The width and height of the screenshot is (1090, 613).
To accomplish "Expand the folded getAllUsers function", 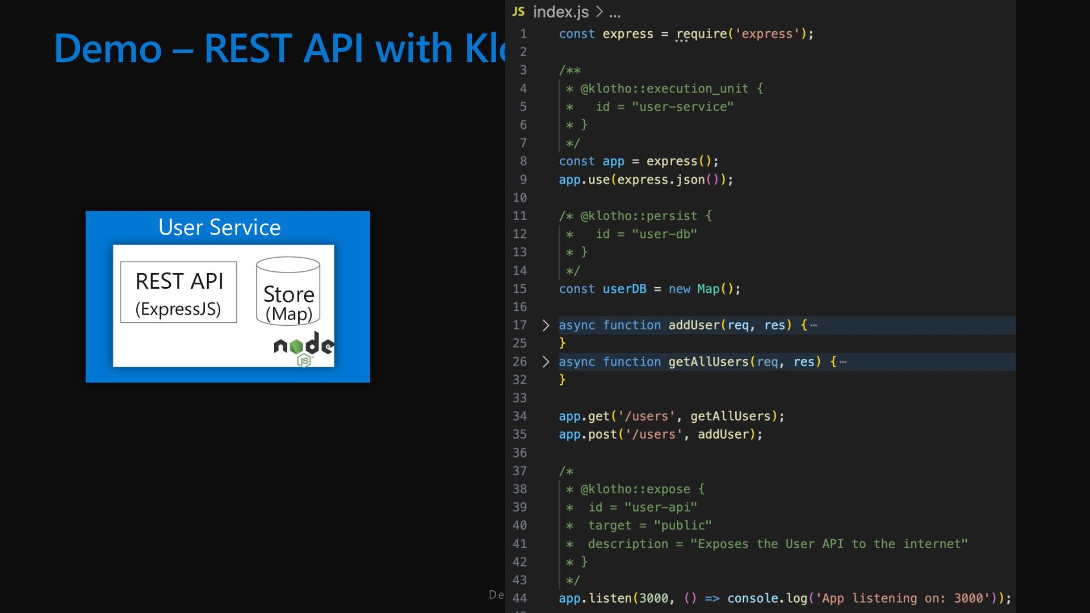I will pyautogui.click(x=546, y=362).
